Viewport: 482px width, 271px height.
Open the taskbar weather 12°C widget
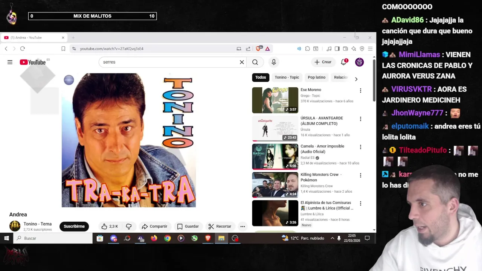point(303,238)
